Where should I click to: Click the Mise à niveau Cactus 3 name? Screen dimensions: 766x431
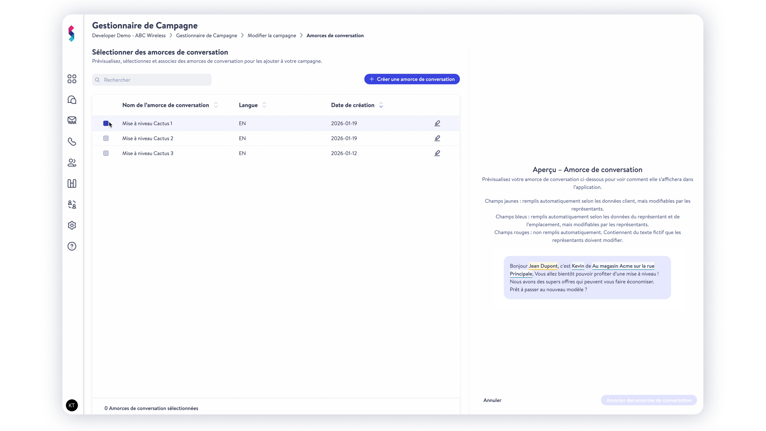(x=148, y=153)
